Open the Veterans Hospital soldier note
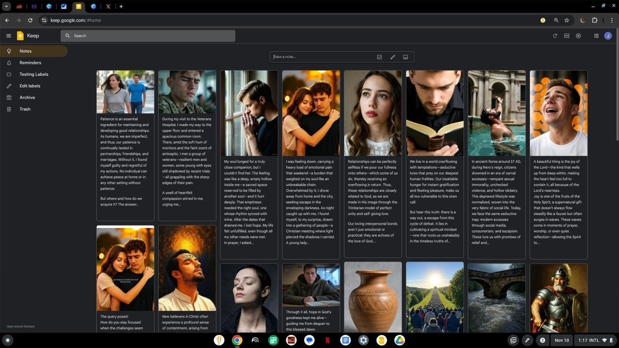Screen dimensions: 619x348 point(187,145)
